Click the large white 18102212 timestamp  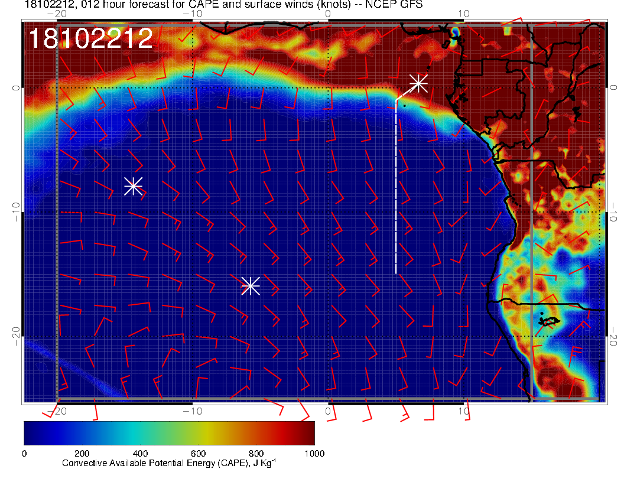coord(91,39)
